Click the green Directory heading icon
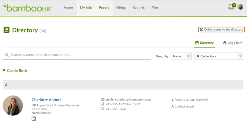The image size is (247, 125). (x=6, y=30)
